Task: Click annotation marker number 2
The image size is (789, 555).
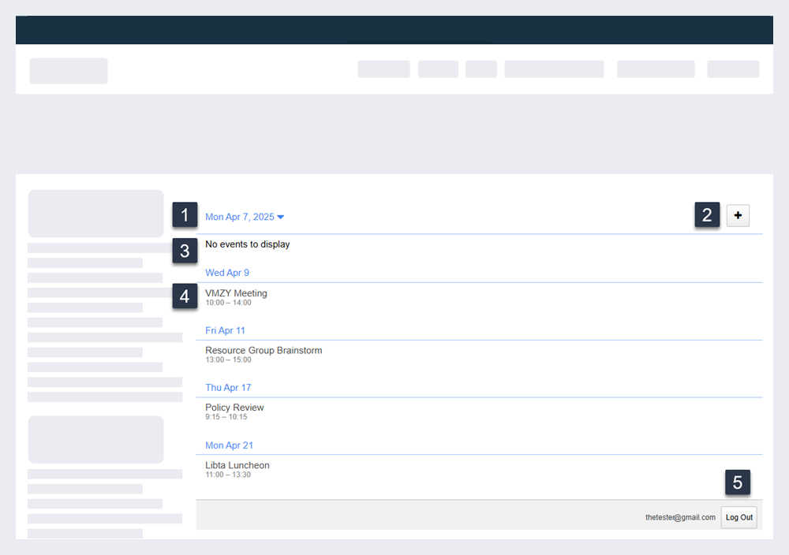Action: 707,214
